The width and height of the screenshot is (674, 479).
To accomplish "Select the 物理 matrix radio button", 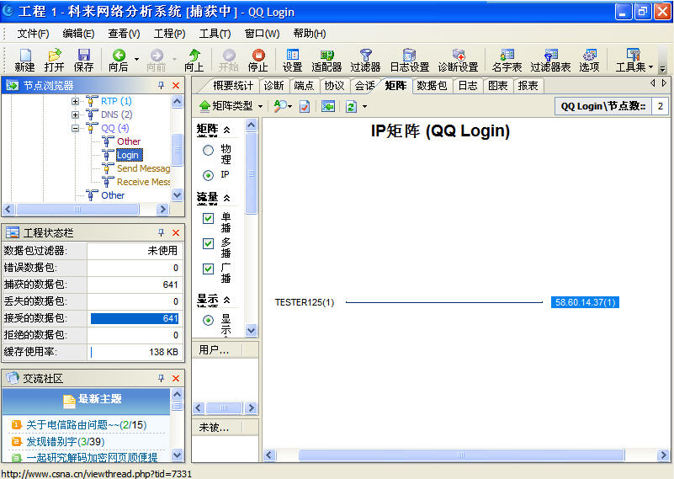I will point(208,150).
